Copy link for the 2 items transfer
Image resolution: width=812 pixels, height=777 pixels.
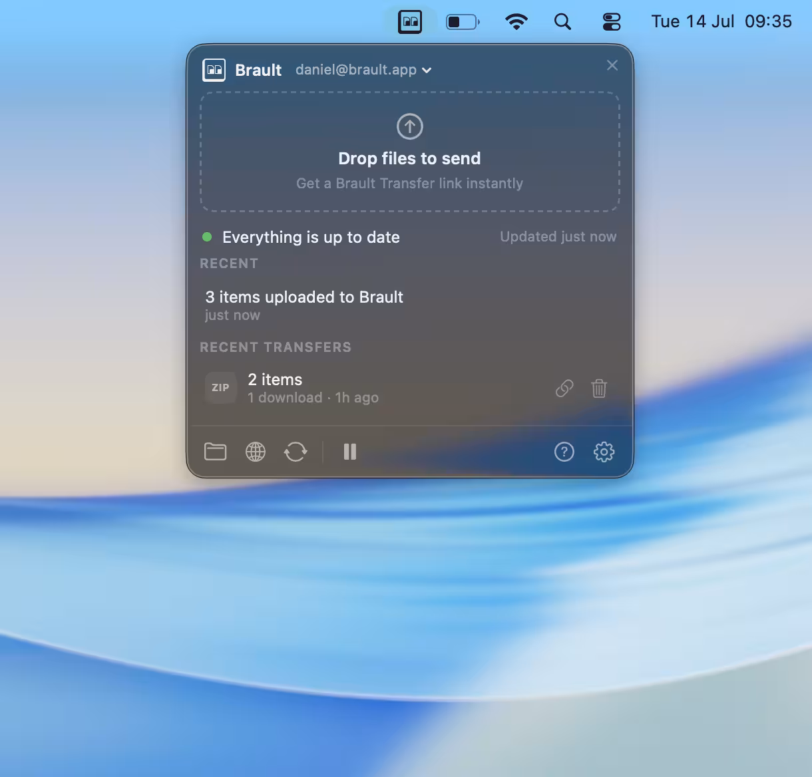[x=564, y=388]
